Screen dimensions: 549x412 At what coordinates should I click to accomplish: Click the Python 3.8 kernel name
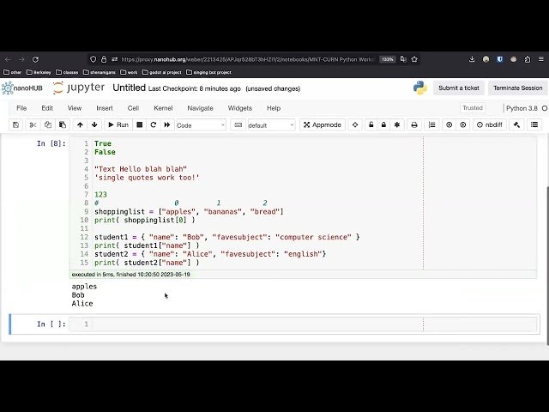coord(522,108)
